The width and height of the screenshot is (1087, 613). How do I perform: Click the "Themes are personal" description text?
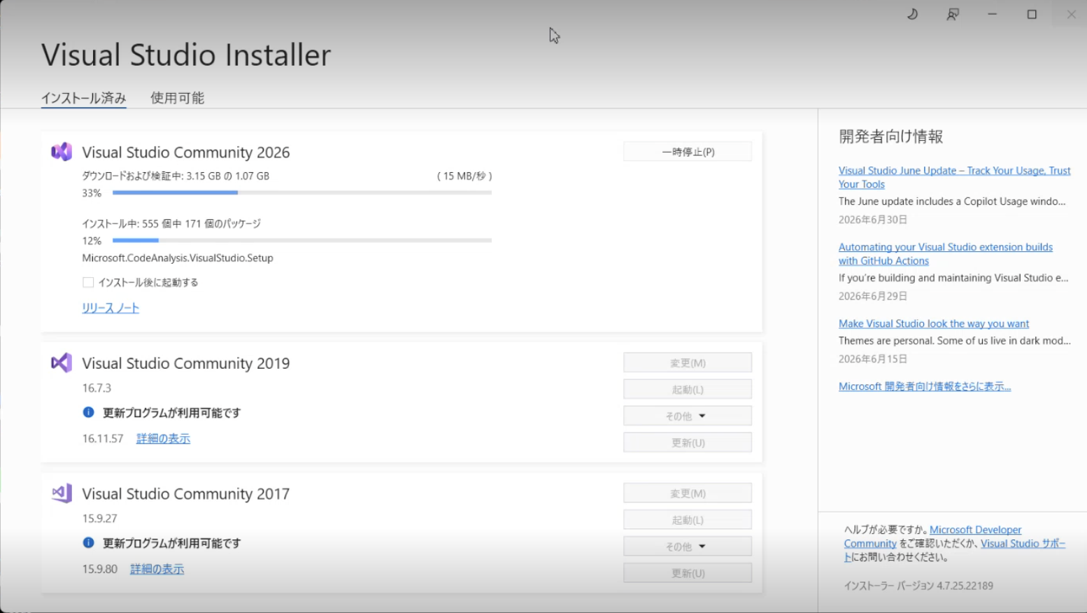click(955, 341)
